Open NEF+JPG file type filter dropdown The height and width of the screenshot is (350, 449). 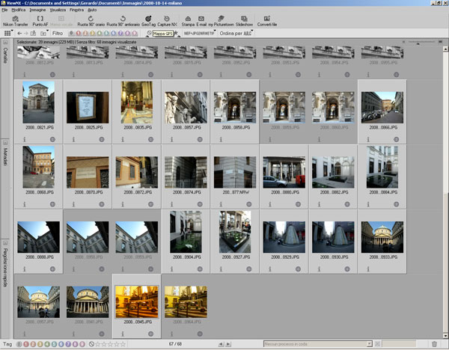point(200,34)
